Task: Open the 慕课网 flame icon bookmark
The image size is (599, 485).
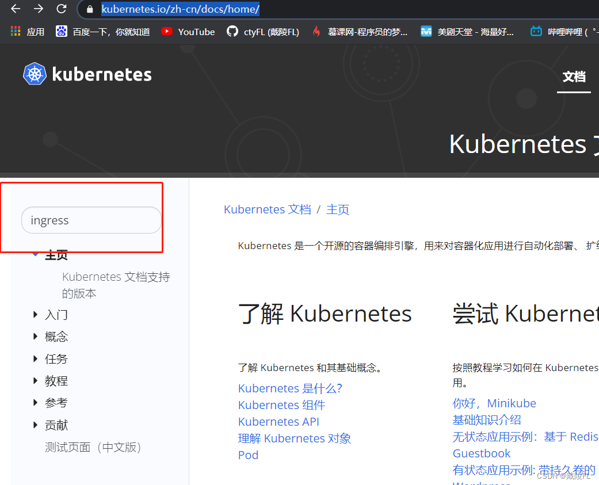Action: tap(316, 31)
